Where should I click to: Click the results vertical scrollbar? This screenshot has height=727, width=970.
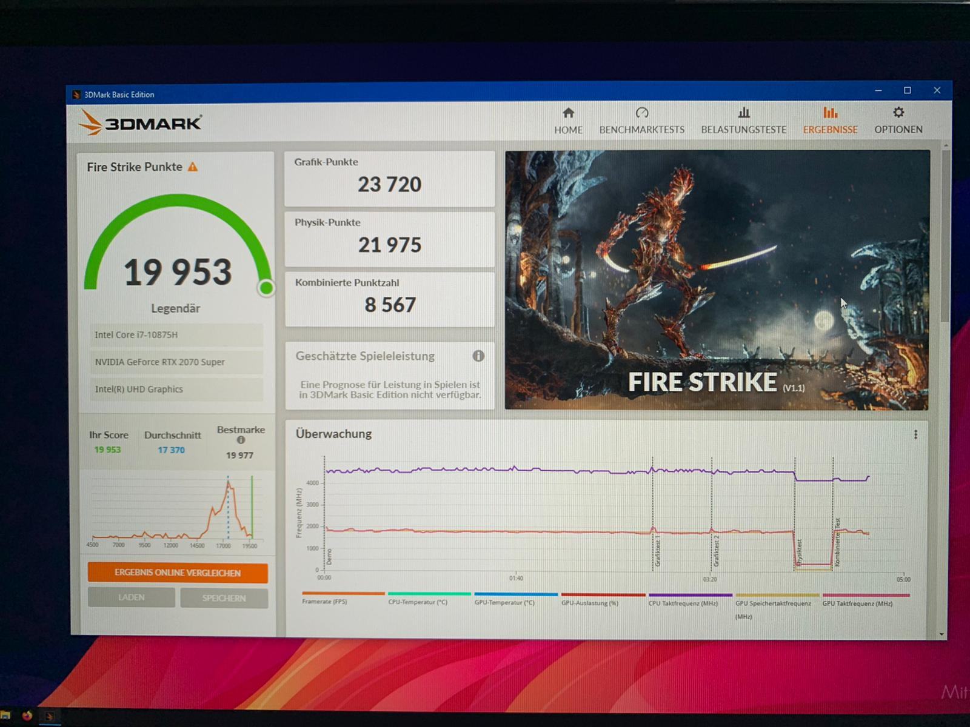[x=945, y=236]
